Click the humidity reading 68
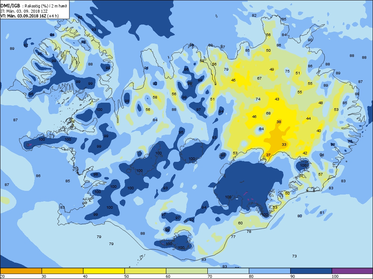 tap(268, 113)
